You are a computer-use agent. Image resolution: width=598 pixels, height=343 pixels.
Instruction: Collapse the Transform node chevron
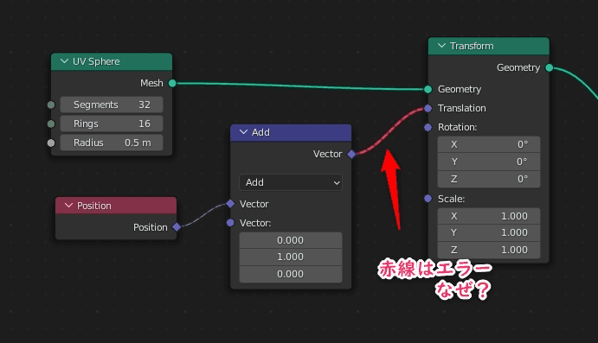[x=441, y=46]
